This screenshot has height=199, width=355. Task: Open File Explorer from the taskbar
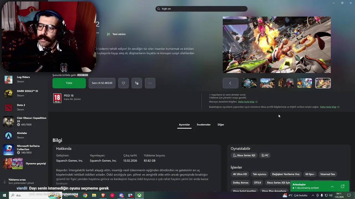click(x=94, y=195)
